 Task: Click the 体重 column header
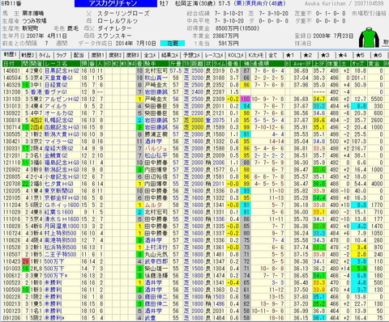click(334, 64)
